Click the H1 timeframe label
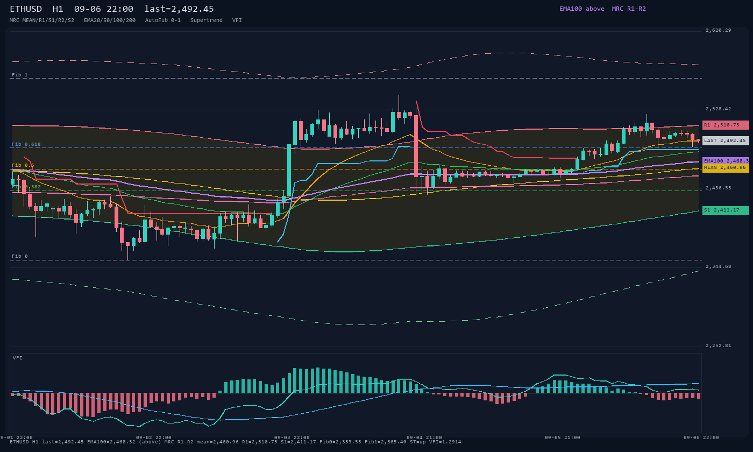Image resolution: width=753 pixels, height=452 pixels. click(58, 9)
